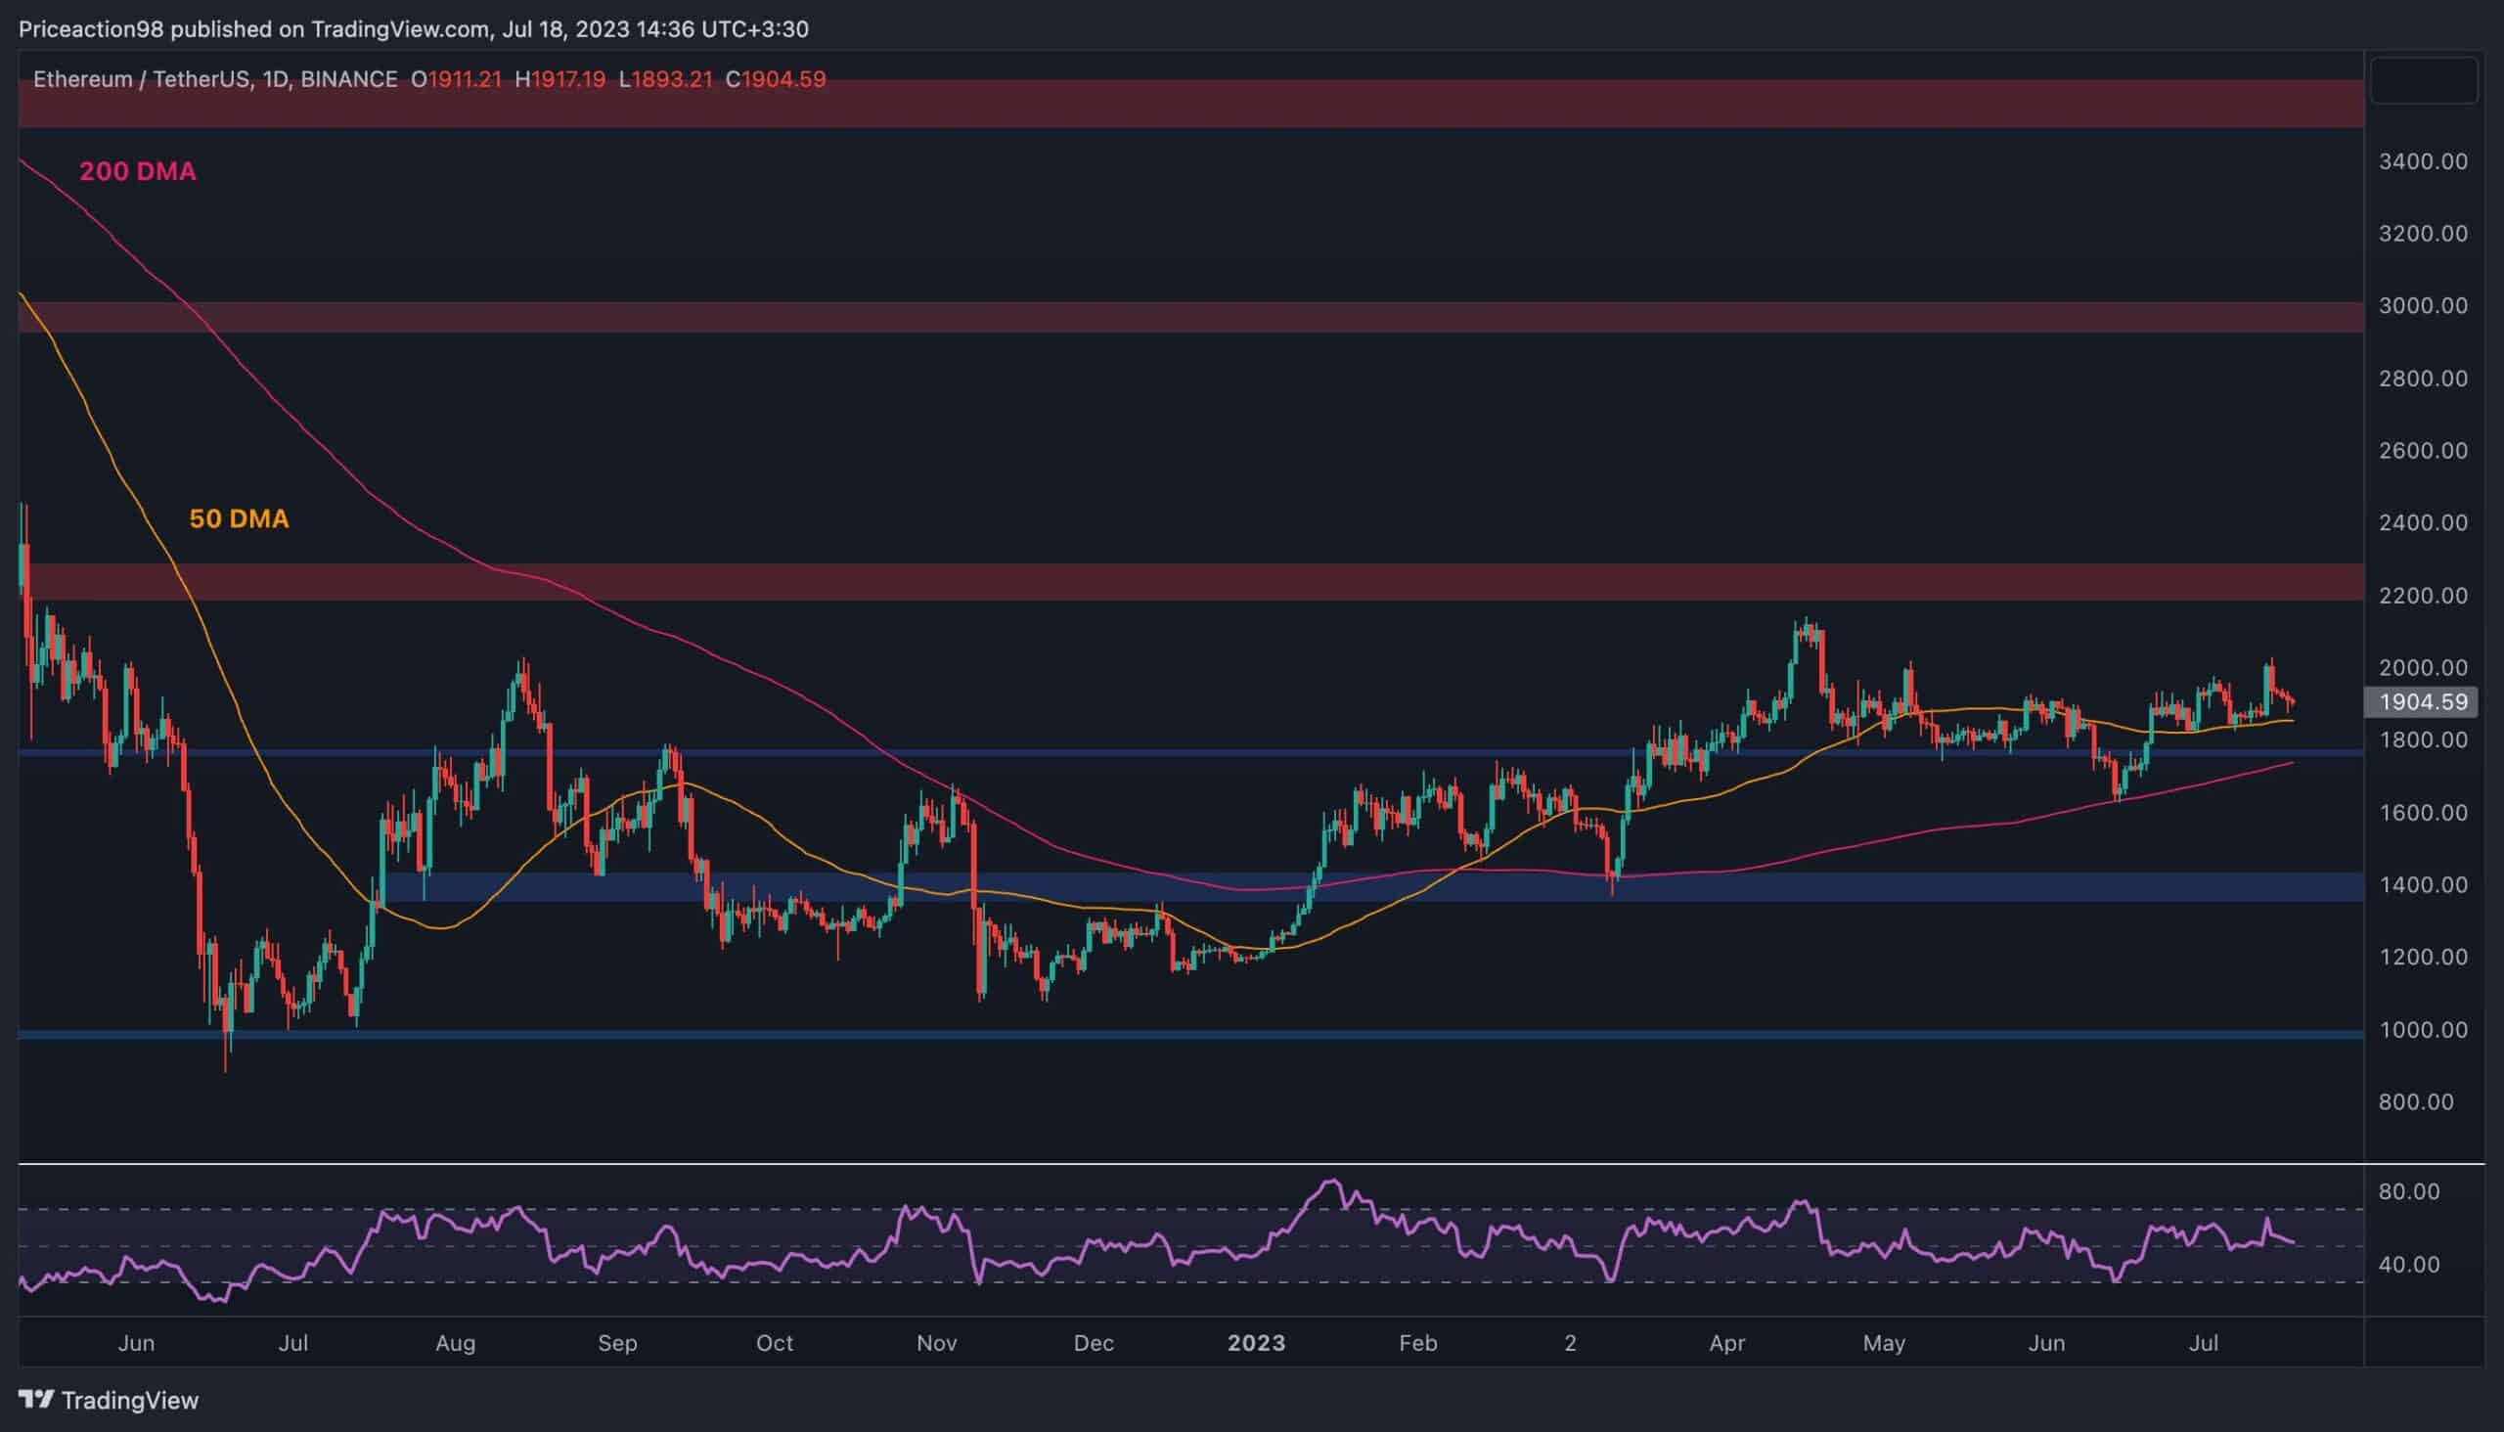This screenshot has height=1432, width=2504.
Task: Click the Oct label on time axis
Action: (x=775, y=1344)
